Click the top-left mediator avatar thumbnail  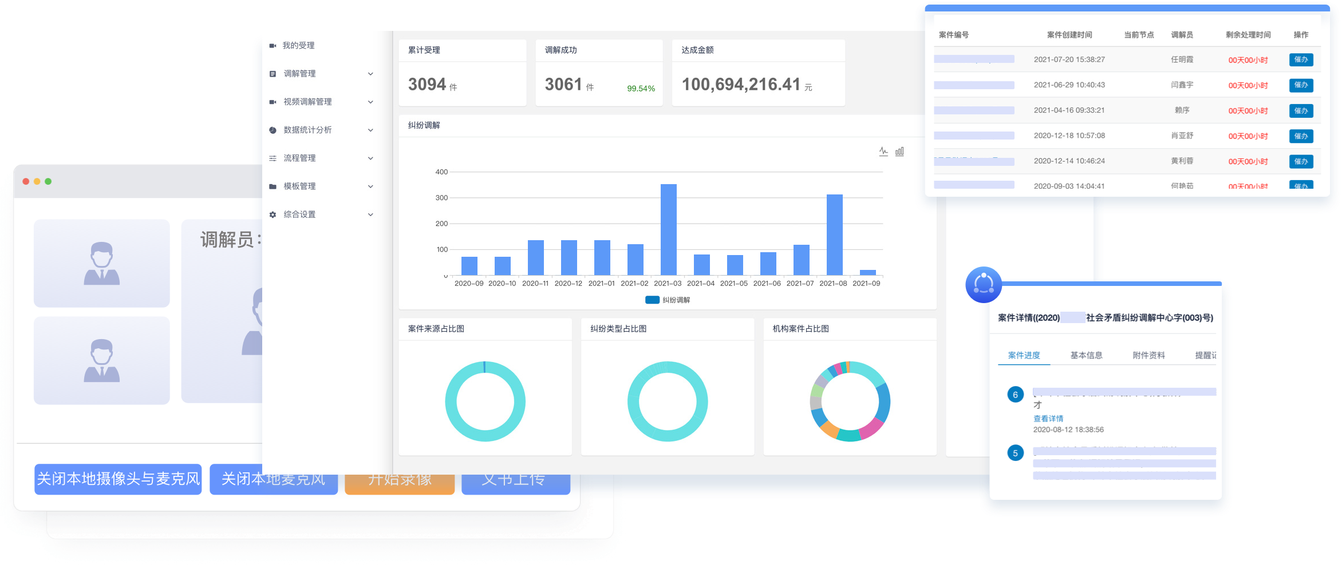[102, 264]
